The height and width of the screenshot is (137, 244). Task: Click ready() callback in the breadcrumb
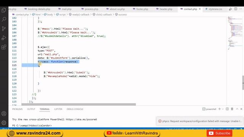pos(81,14)
